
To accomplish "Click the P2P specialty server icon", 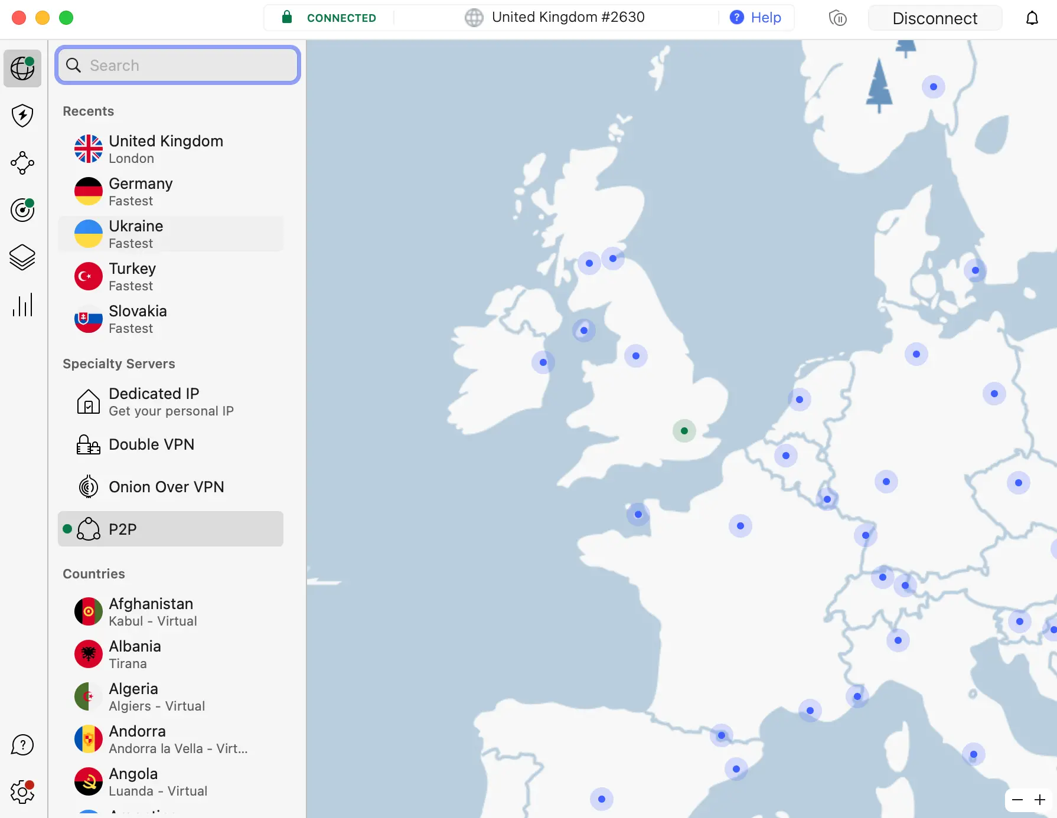I will [89, 529].
